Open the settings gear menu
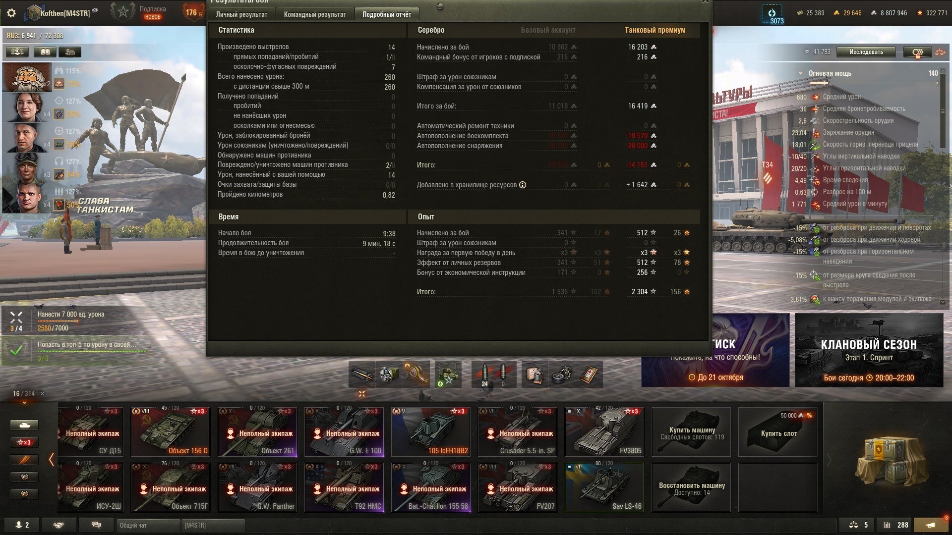Viewport: 952px width, 535px height. (x=11, y=13)
